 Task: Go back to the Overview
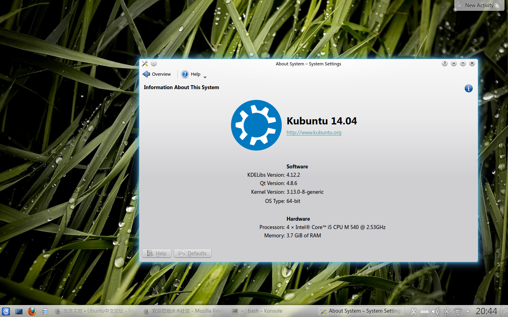point(157,74)
